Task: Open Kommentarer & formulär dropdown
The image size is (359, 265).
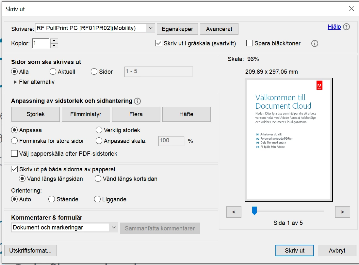Action: (65, 227)
